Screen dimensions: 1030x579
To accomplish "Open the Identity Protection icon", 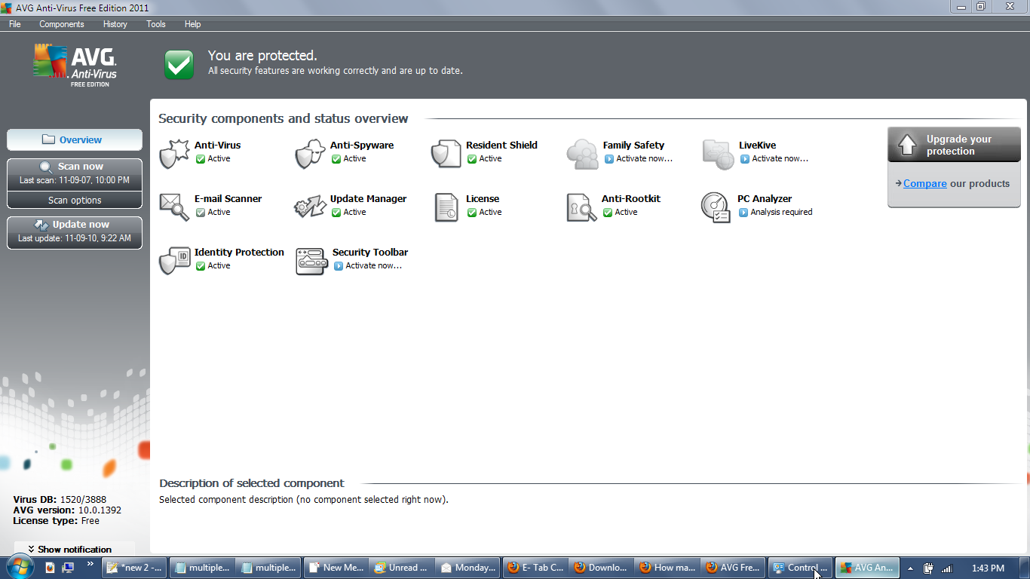I will coord(174,261).
